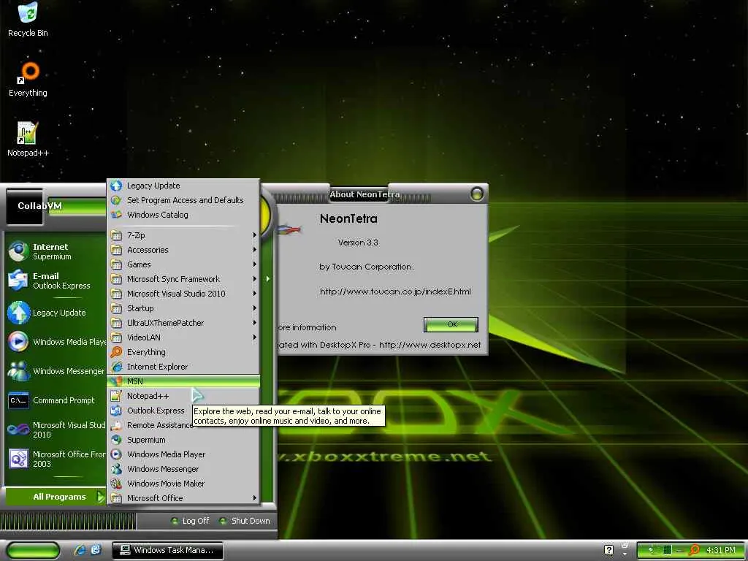Expand the Microsoft Sync Framework submenu
Viewport: 748px width, 561px height.
coord(183,279)
